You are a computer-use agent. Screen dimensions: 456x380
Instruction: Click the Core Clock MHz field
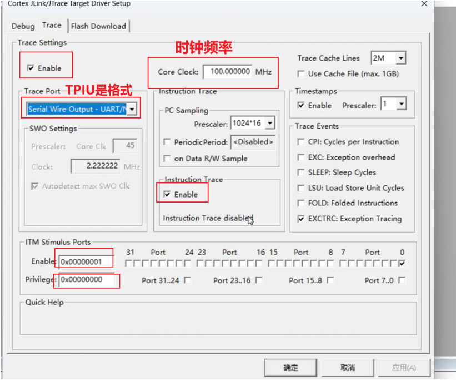click(x=227, y=72)
